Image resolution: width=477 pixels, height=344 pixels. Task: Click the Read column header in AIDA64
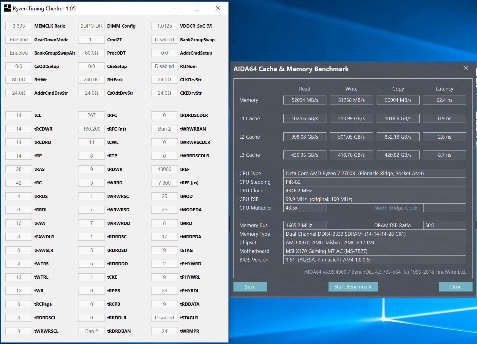(x=305, y=89)
